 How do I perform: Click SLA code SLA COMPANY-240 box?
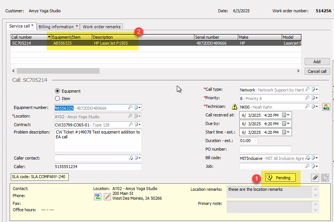point(40,177)
